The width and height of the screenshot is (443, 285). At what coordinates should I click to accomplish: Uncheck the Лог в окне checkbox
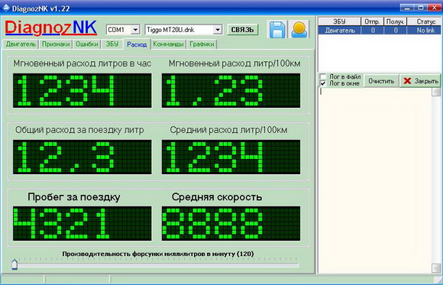coord(323,83)
